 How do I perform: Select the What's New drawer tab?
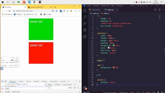[x=16, y=92]
